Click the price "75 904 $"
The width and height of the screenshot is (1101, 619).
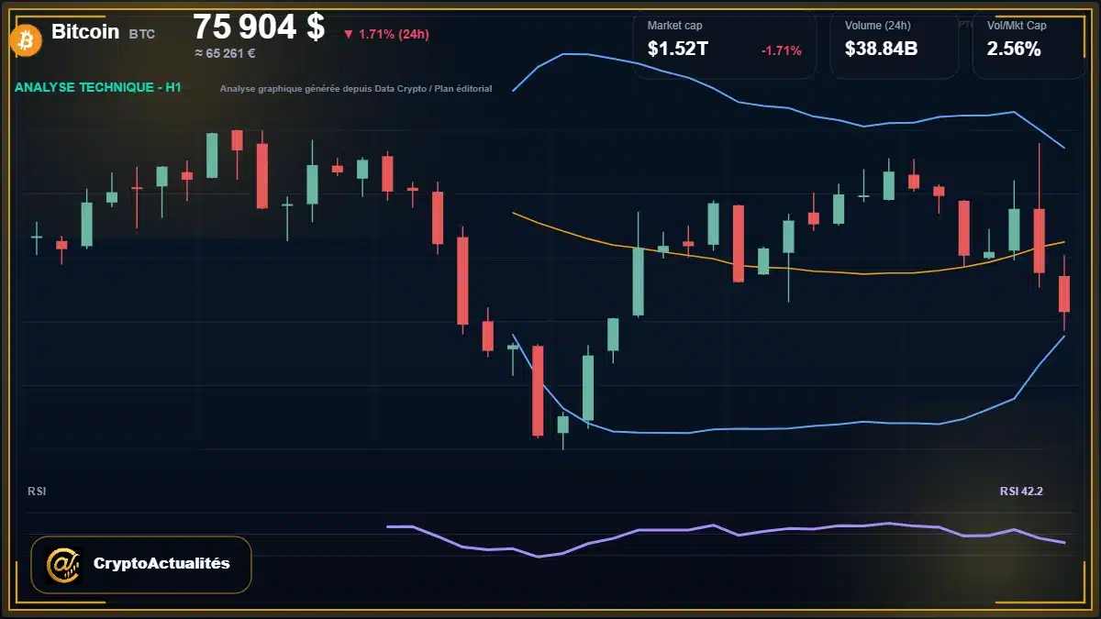[x=259, y=28]
